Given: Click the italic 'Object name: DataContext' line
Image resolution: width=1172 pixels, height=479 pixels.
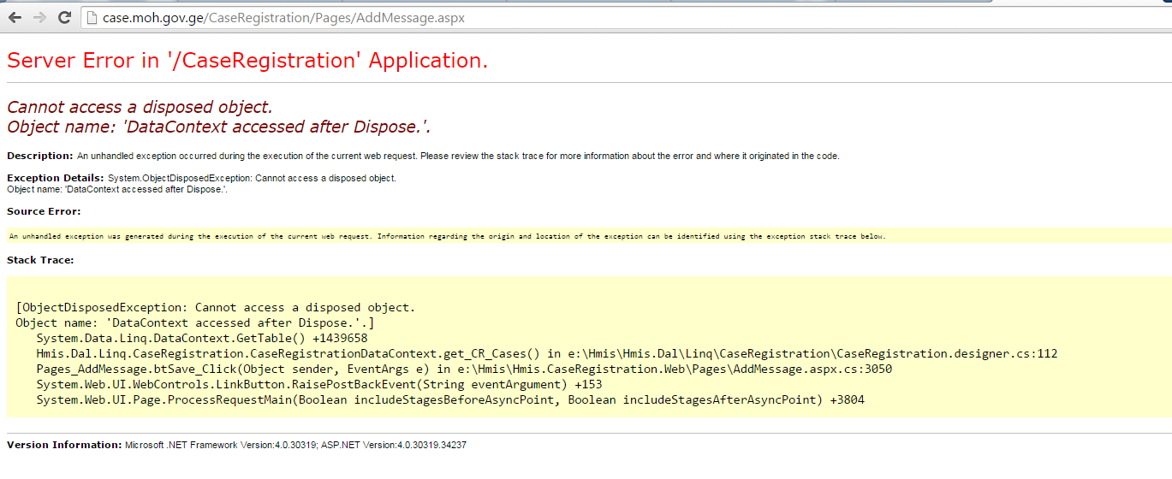Looking at the screenshot, I should click(x=218, y=127).
